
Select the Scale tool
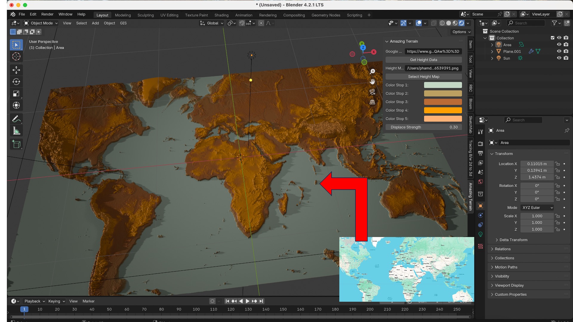16,94
